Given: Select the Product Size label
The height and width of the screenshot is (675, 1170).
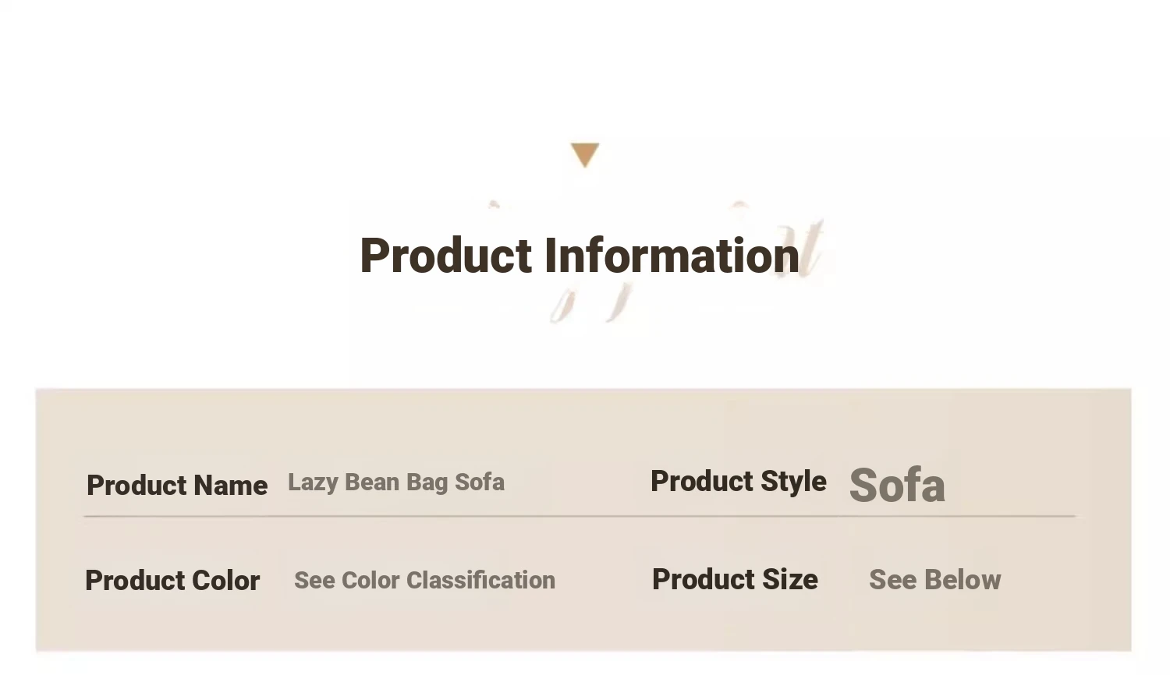Looking at the screenshot, I should [x=735, y=580].
